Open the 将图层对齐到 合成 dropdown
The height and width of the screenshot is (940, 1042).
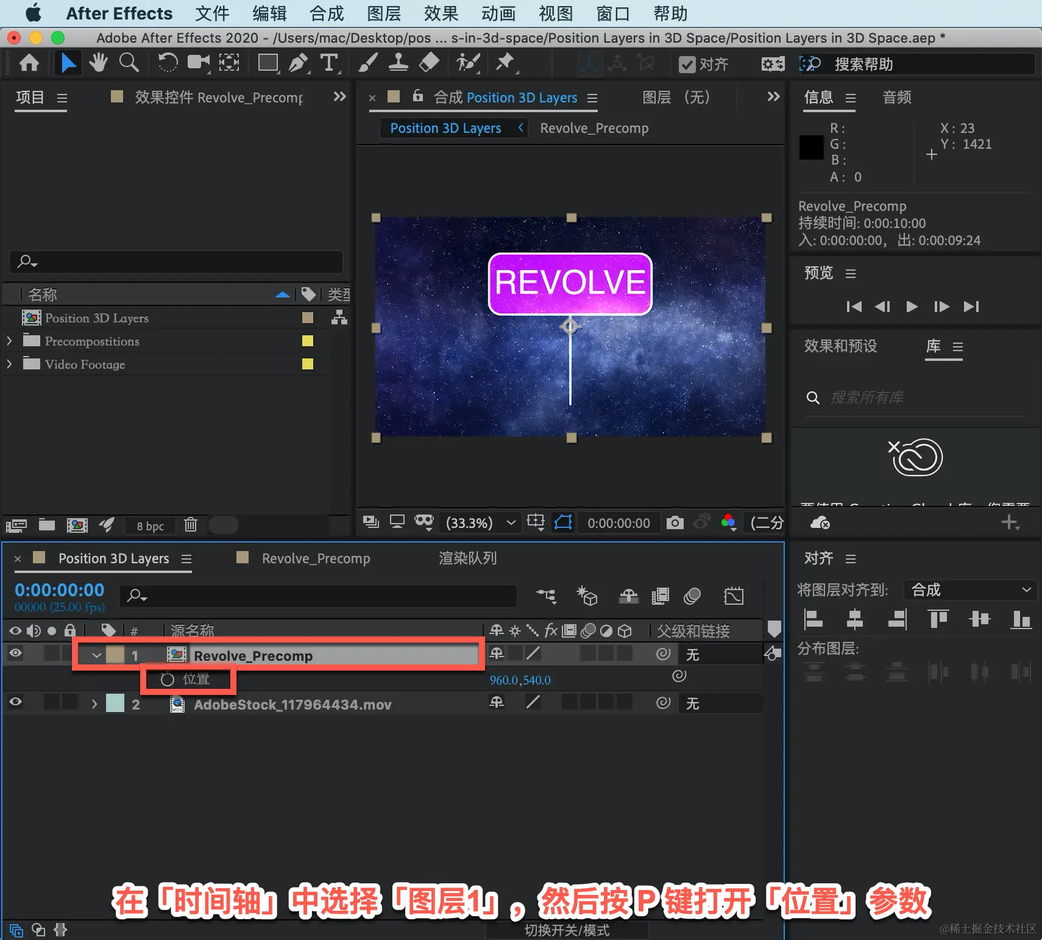point(969,589)
